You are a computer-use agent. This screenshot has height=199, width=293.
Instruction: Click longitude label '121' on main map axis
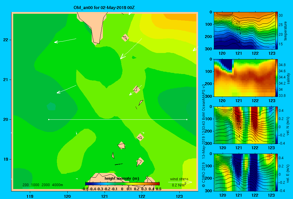click(x=105, y=196)
